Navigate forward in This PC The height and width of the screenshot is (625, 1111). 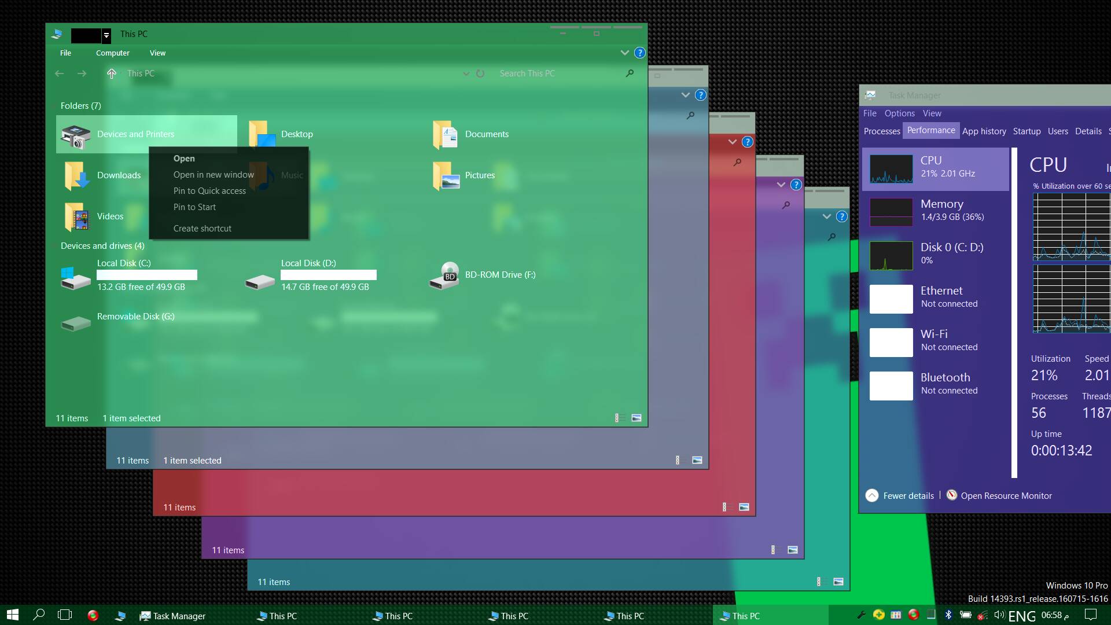[82, 73]
